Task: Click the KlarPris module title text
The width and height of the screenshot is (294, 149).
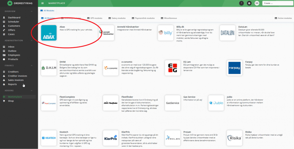Action: click(x=125, y=132)
